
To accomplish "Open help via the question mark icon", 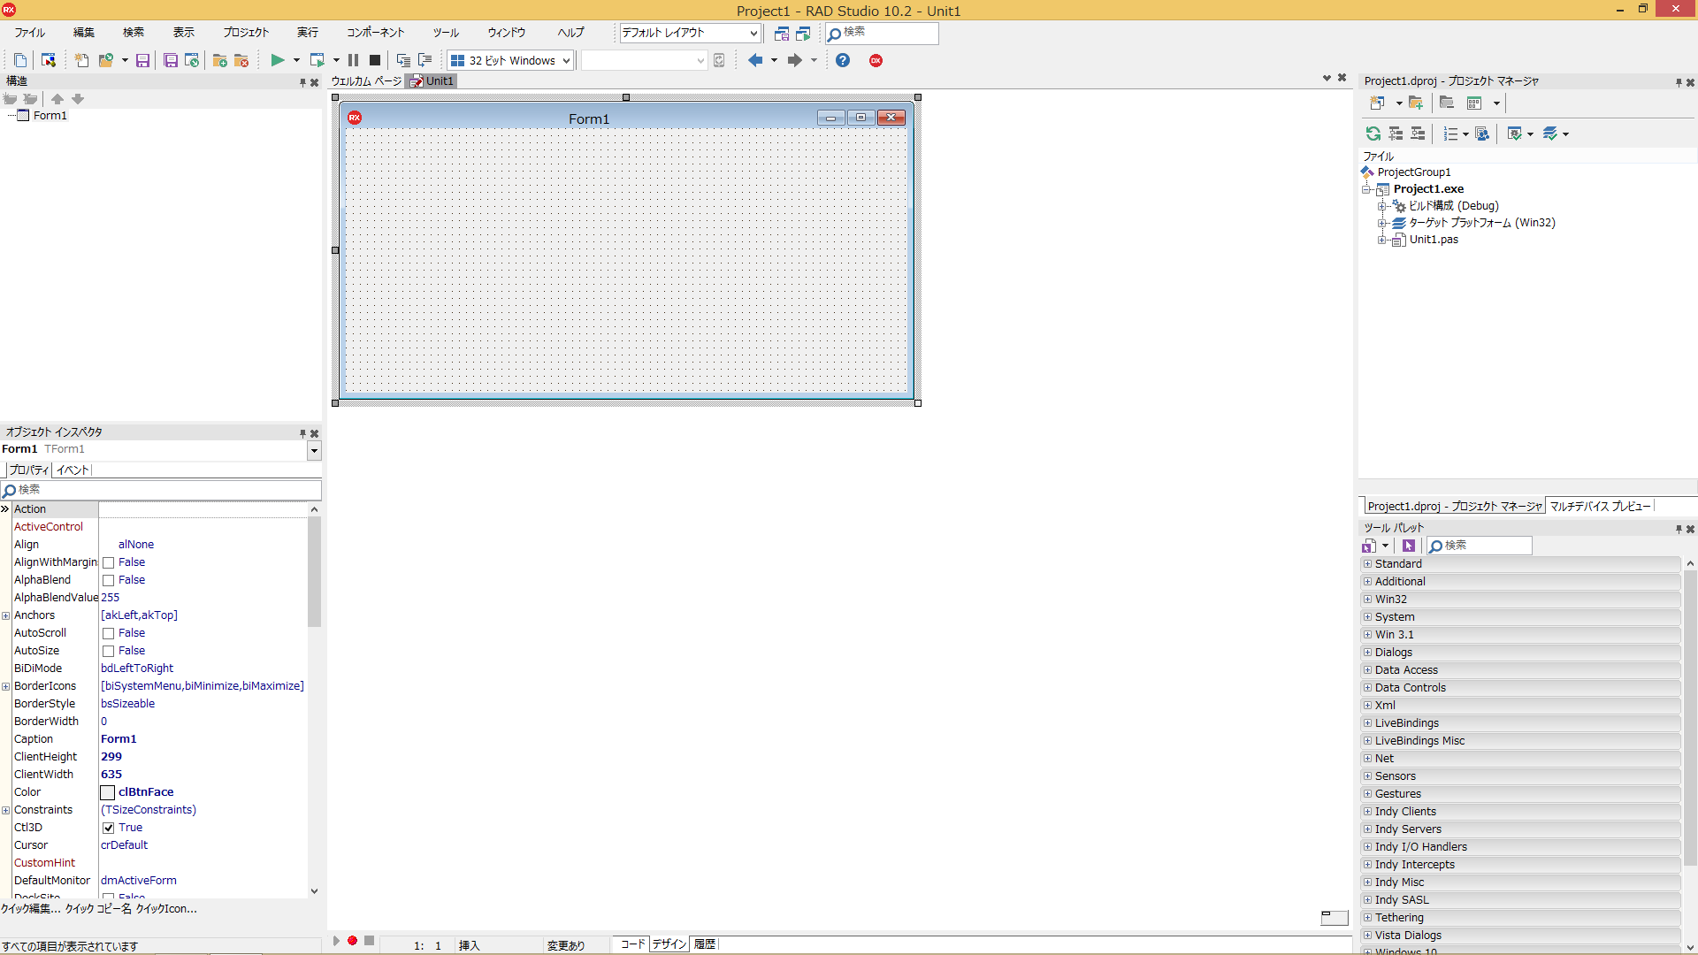I will click(x=842, y=60).
